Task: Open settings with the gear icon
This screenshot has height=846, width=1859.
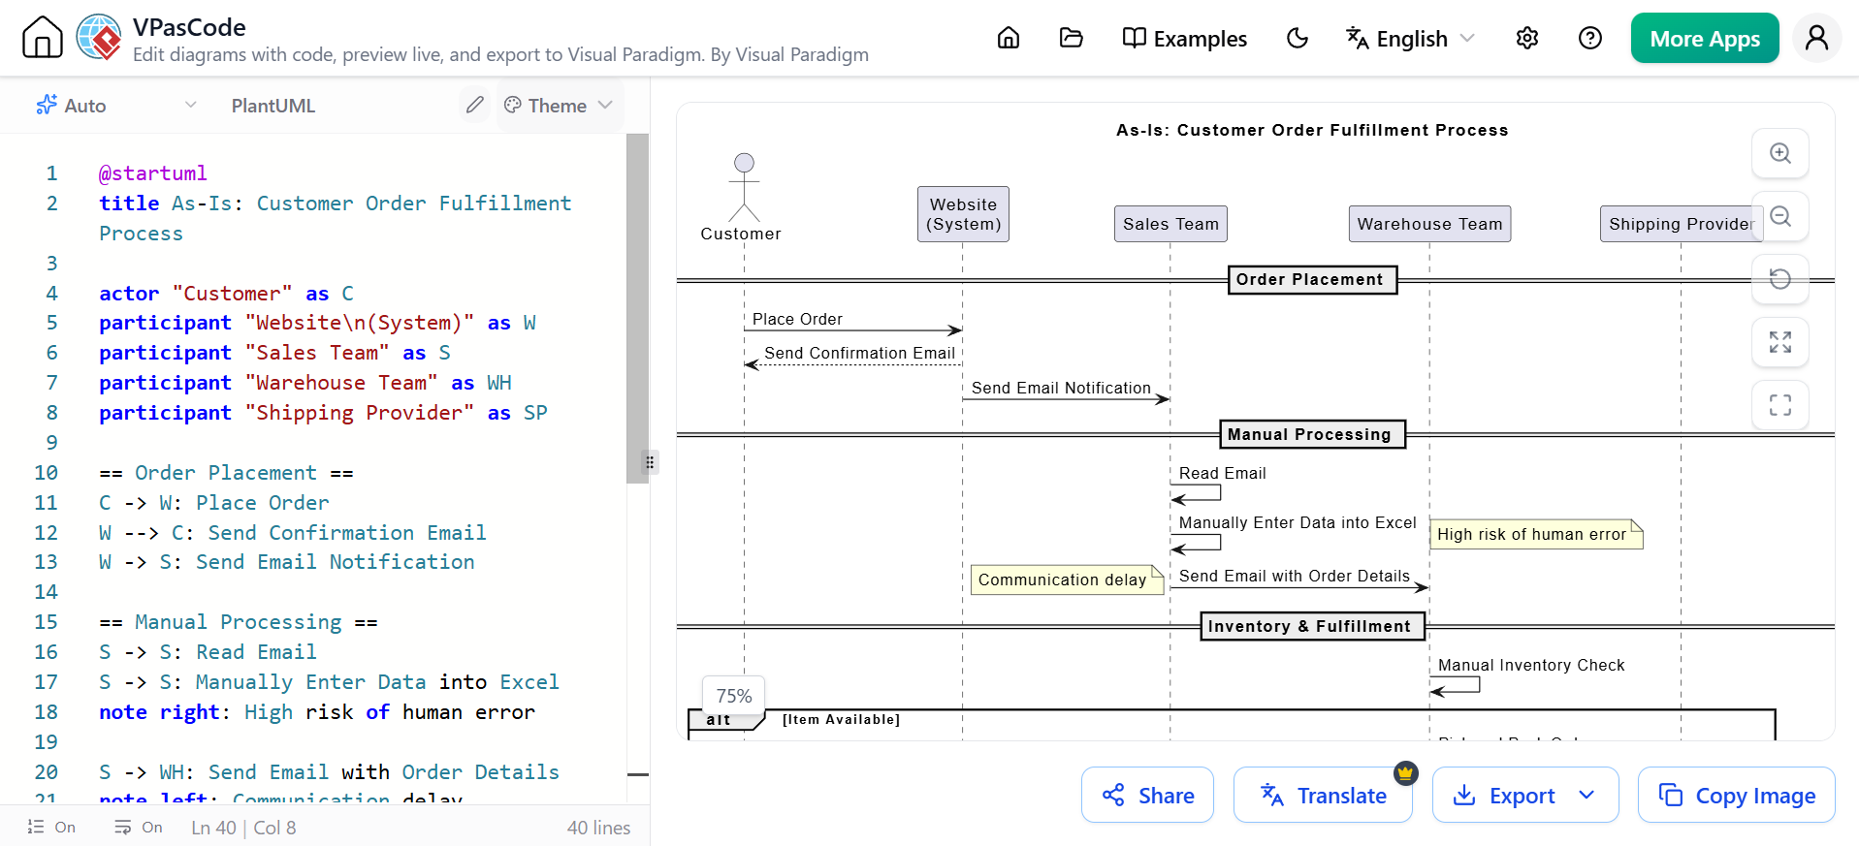Action: coord(1527,38)
